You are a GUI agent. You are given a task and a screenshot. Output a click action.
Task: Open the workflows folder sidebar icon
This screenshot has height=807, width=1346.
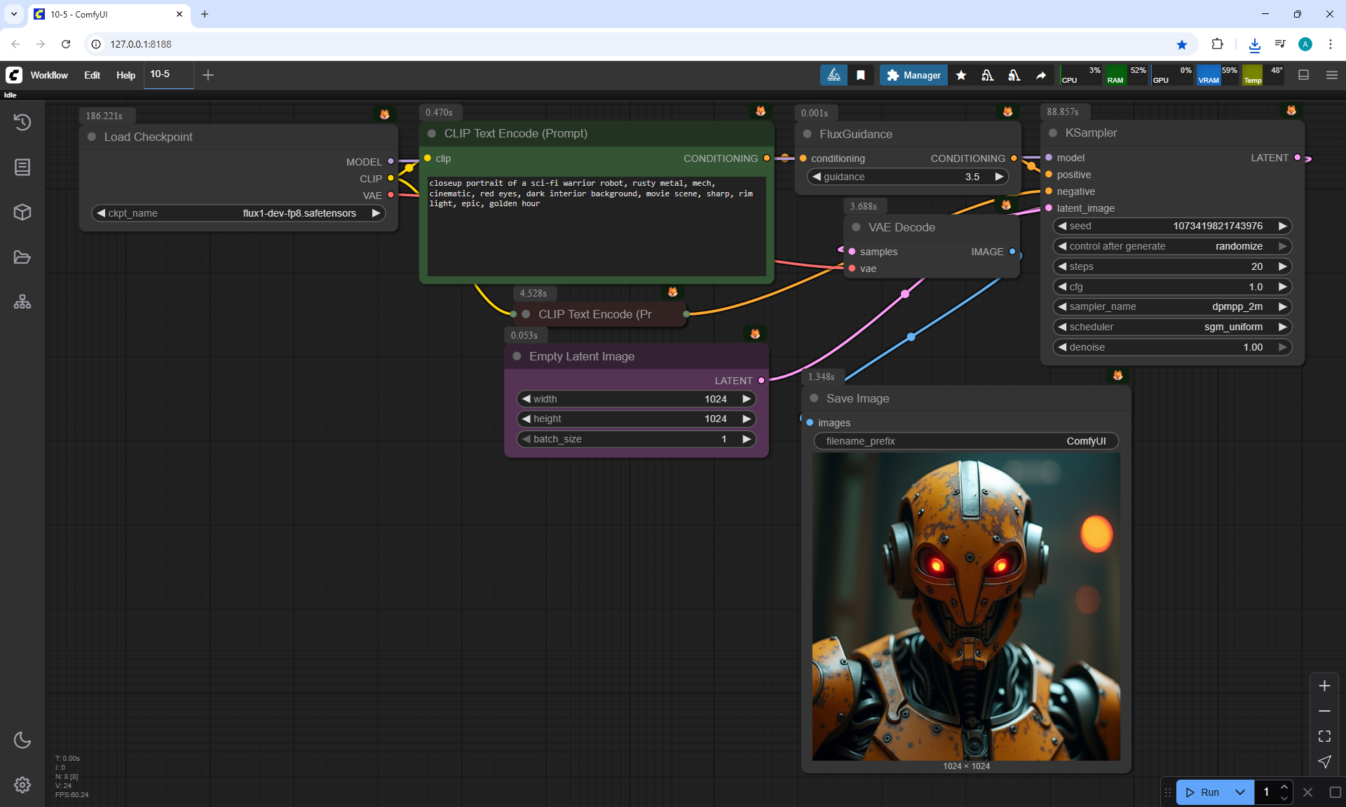(x=22, y=257)
